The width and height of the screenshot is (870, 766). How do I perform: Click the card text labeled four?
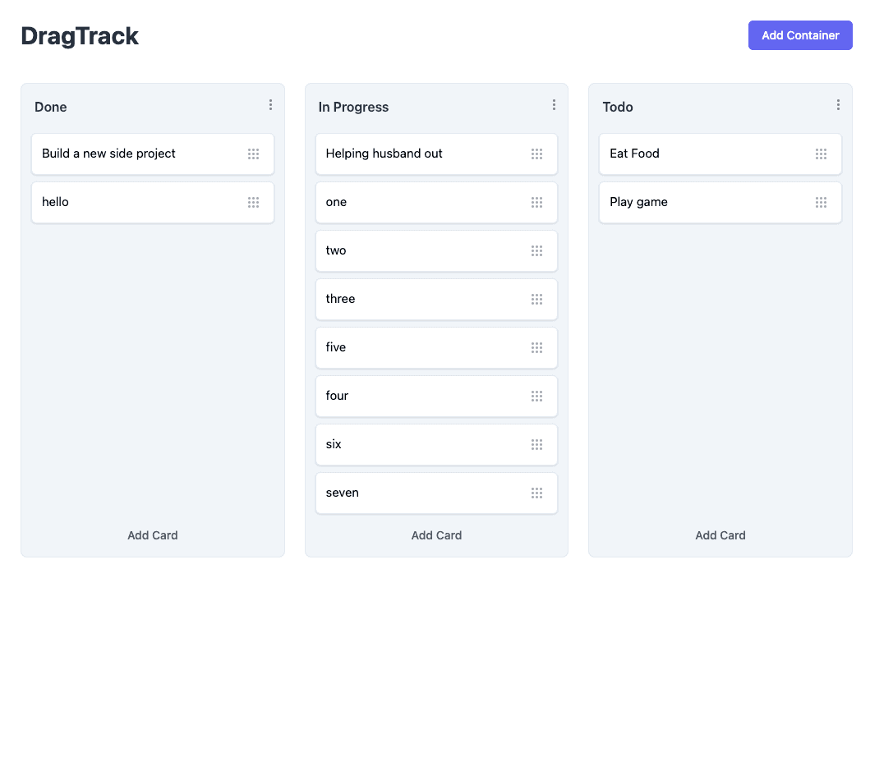click(x=337, y=396)
